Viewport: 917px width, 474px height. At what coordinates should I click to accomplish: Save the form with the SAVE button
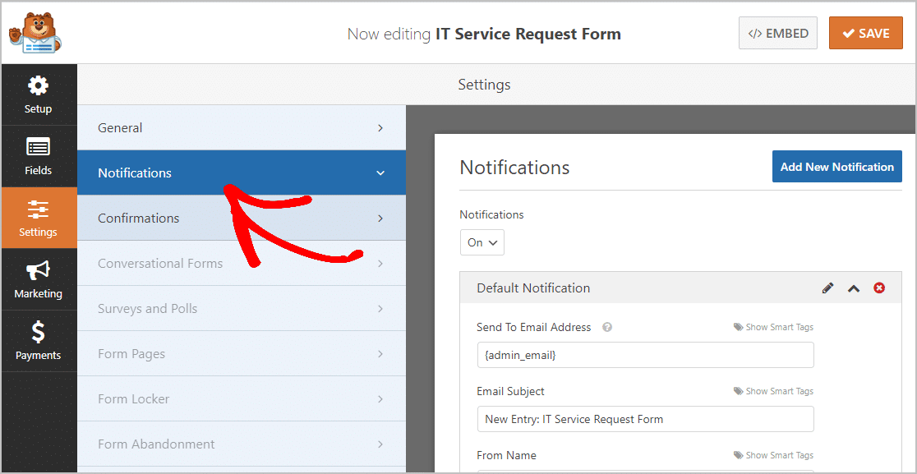[865, 34]
